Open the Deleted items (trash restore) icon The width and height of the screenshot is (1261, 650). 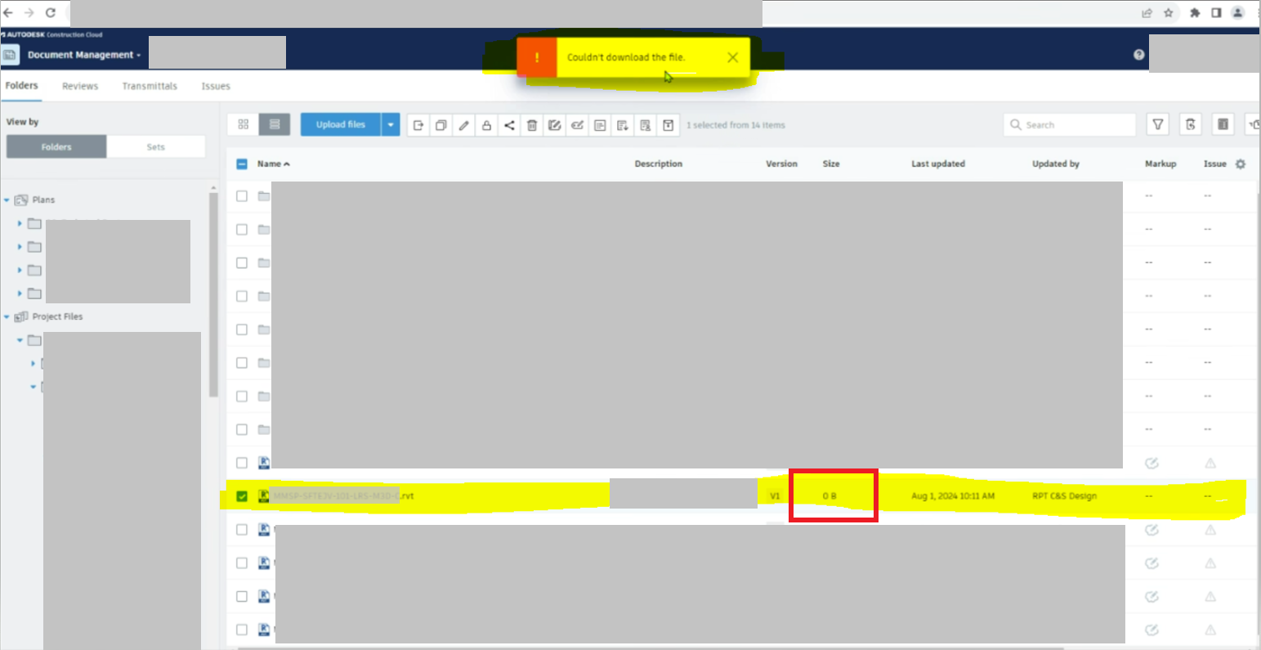(1191, 124)
